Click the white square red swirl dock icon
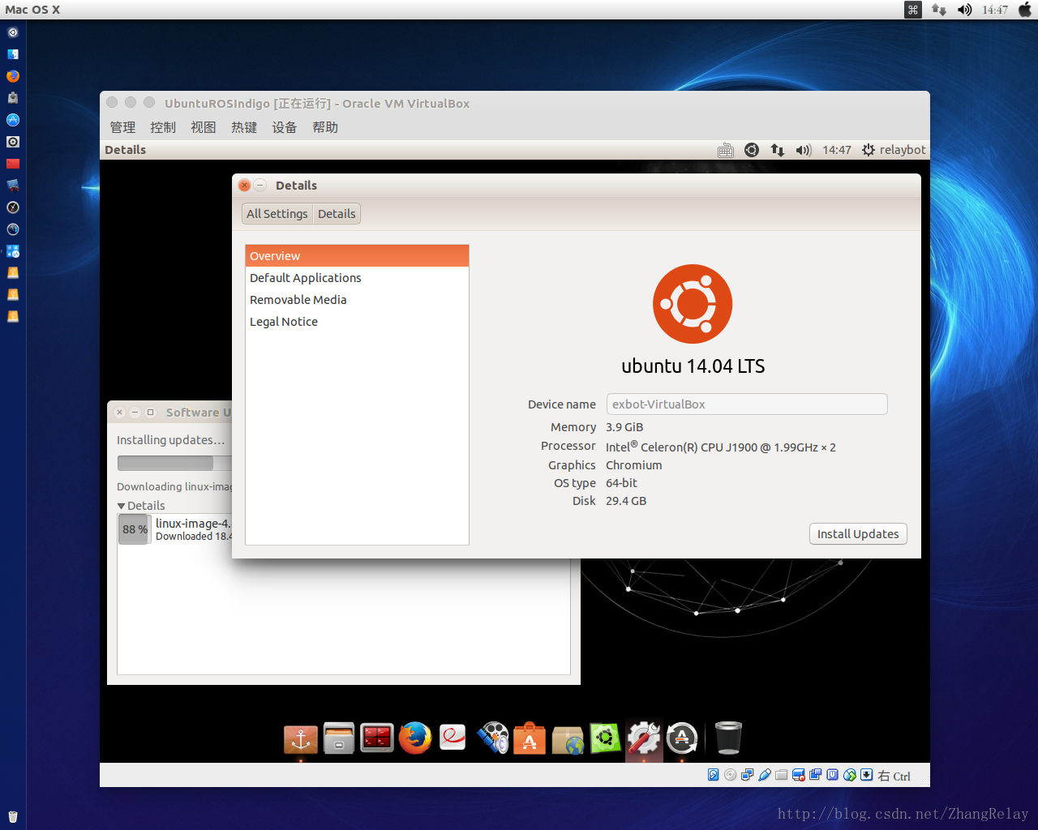Viewport: 1038px width, 830px height. click(x=453, y=738)
